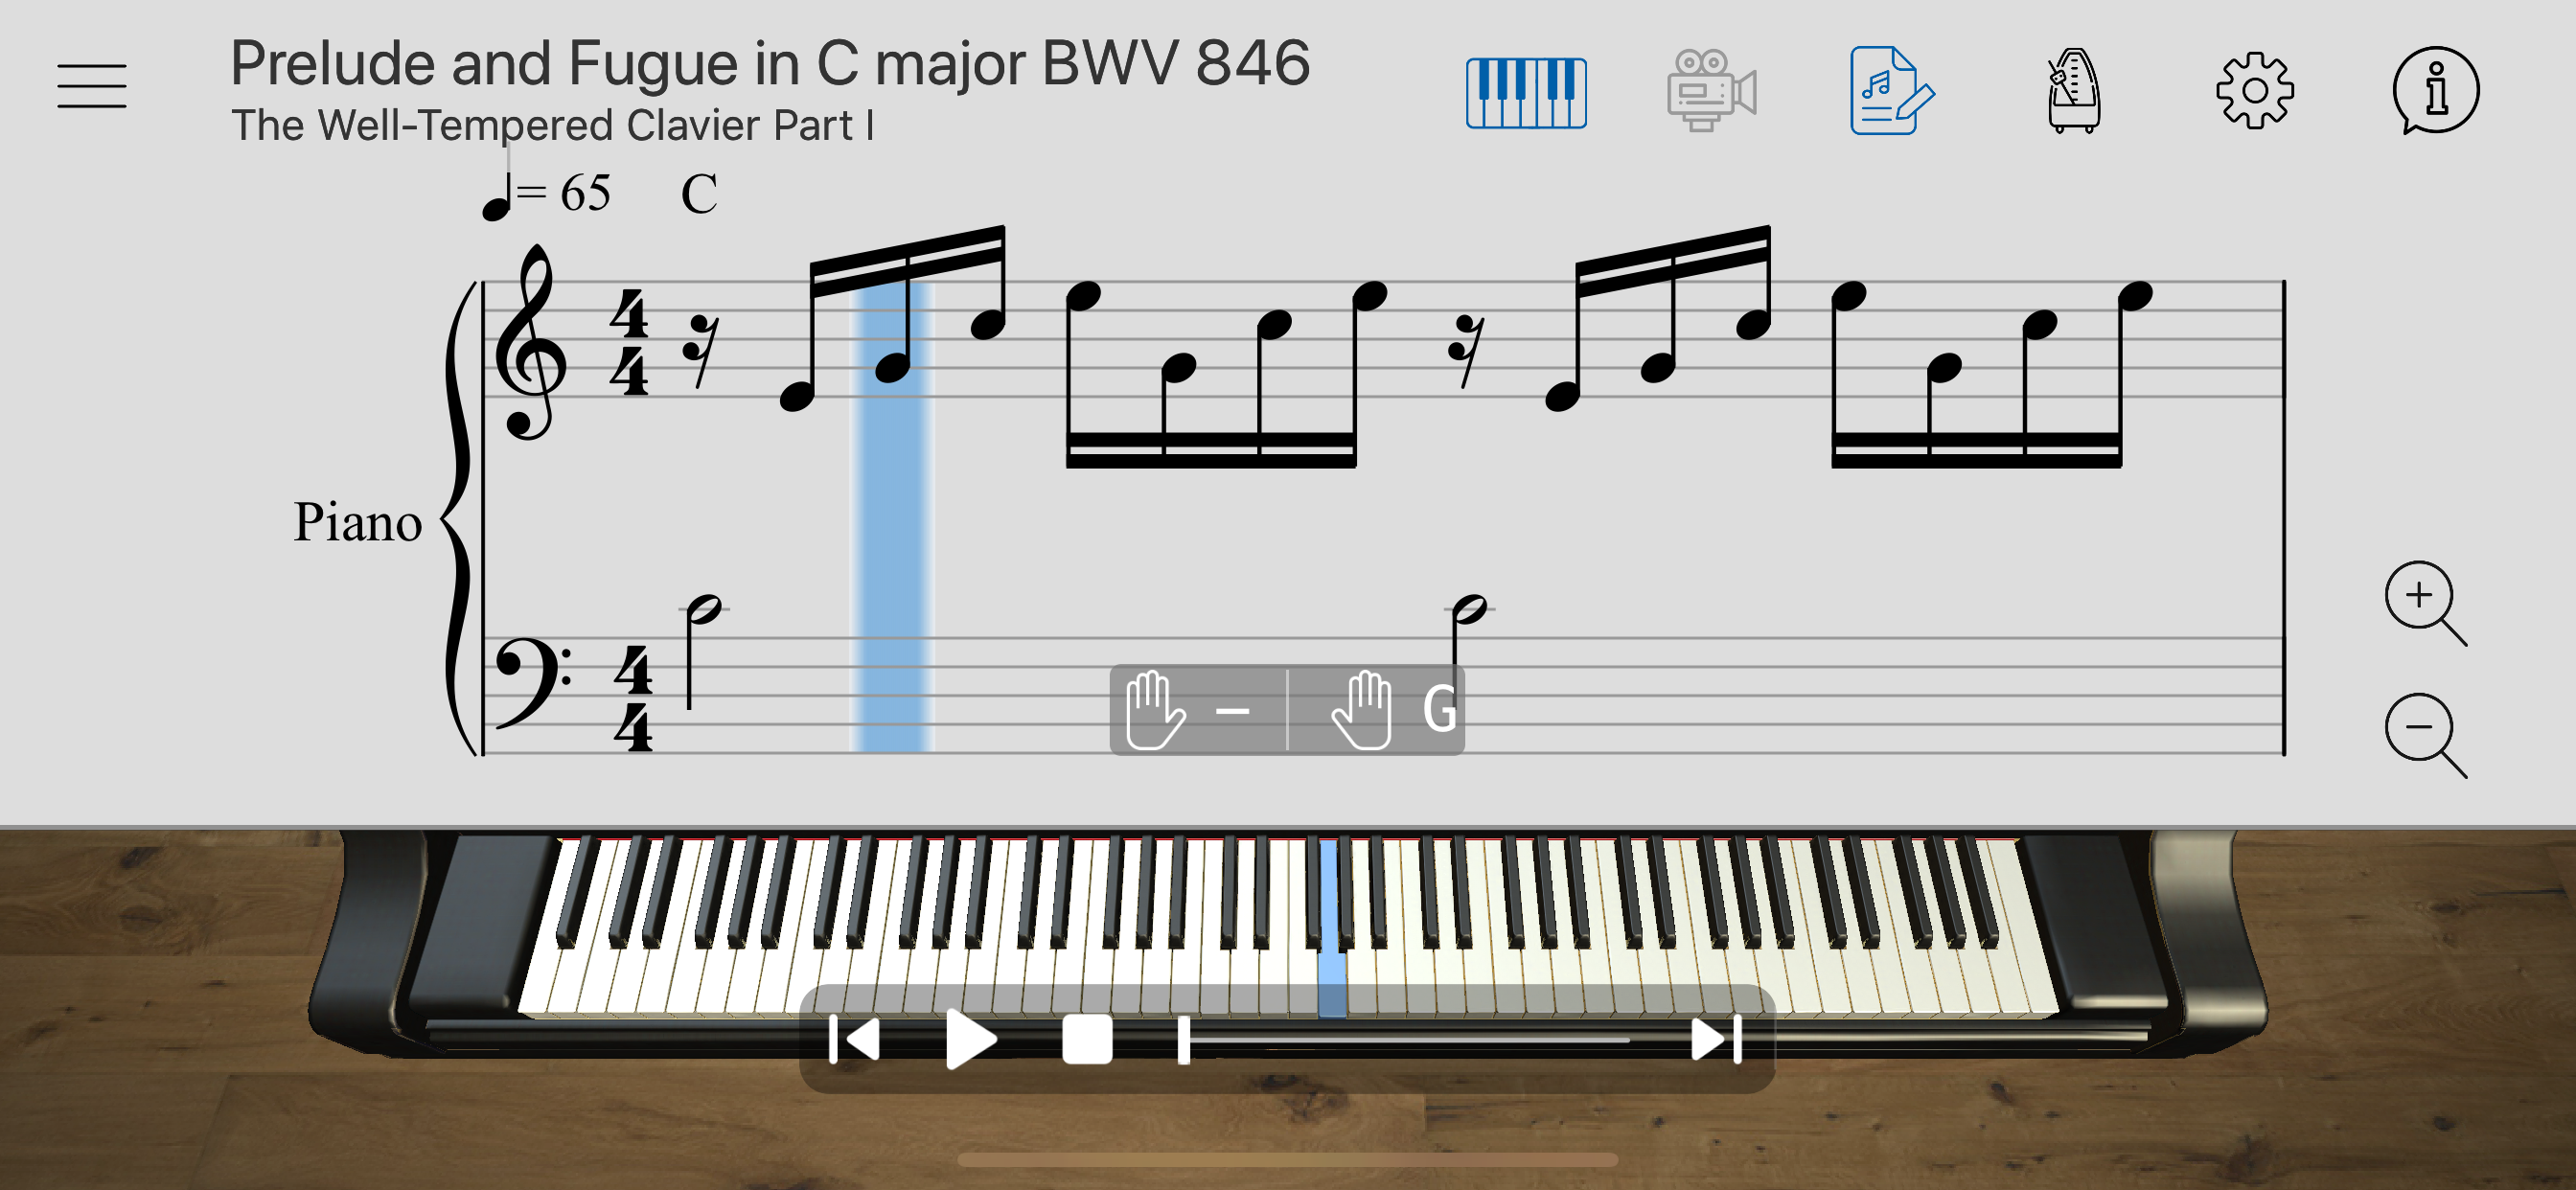2576x1190 pixels.
Task: Select the right hand G icon
Action: tap(1394, 710)
